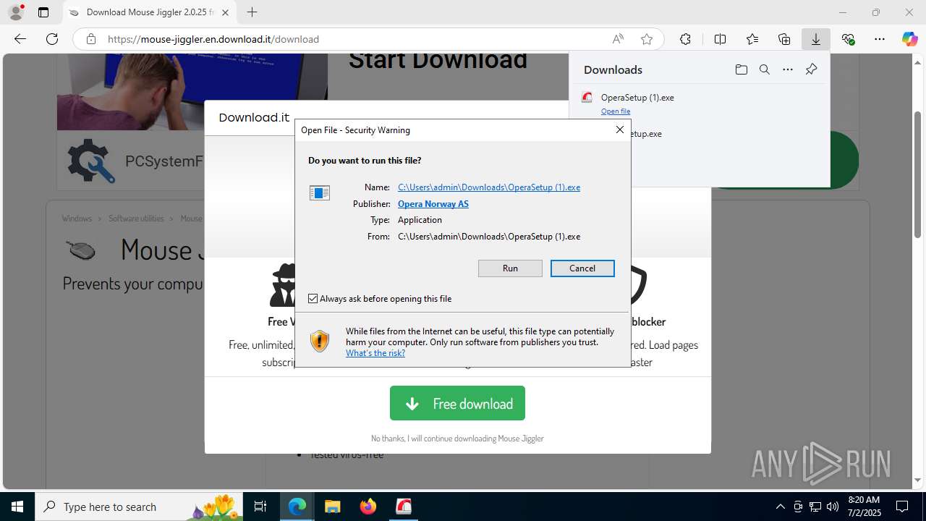The width and height of the screenshot is (926, 521).
Task: Pin the Downloads panel
Action: [x=811, y=69]
